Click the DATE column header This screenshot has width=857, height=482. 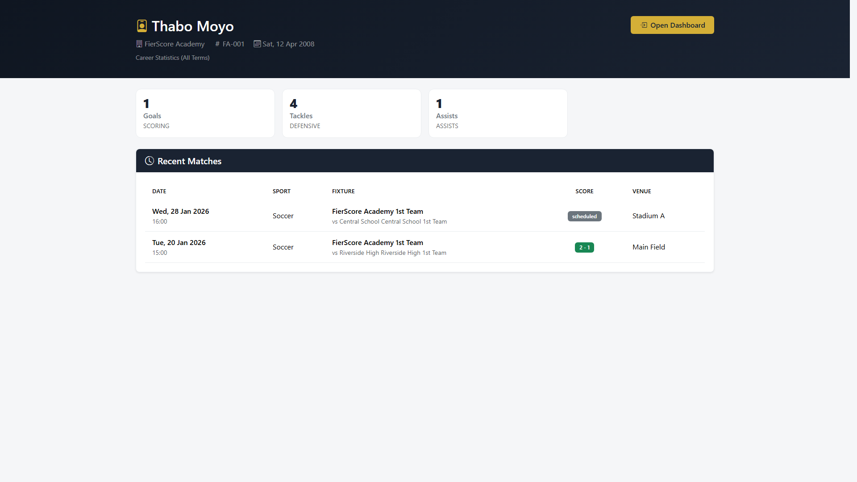click(x=159, y=191)
